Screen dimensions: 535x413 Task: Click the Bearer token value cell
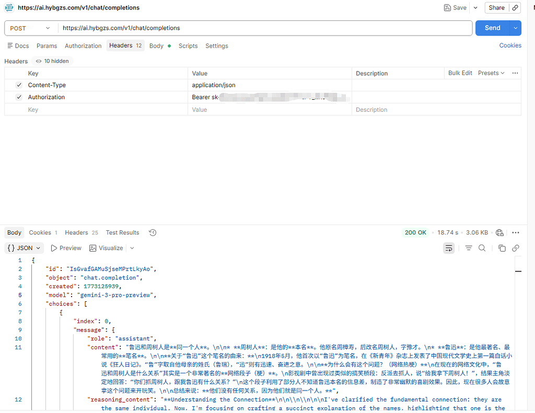[270, 97]
